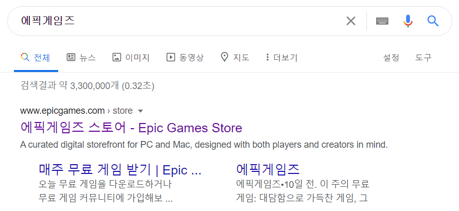Open the on-screen keyboard input tool

point(382,21)
